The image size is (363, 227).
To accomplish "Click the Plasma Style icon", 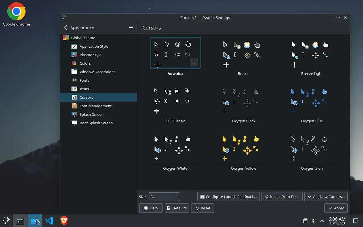I will pyautogui.click(x=74, y=55).
